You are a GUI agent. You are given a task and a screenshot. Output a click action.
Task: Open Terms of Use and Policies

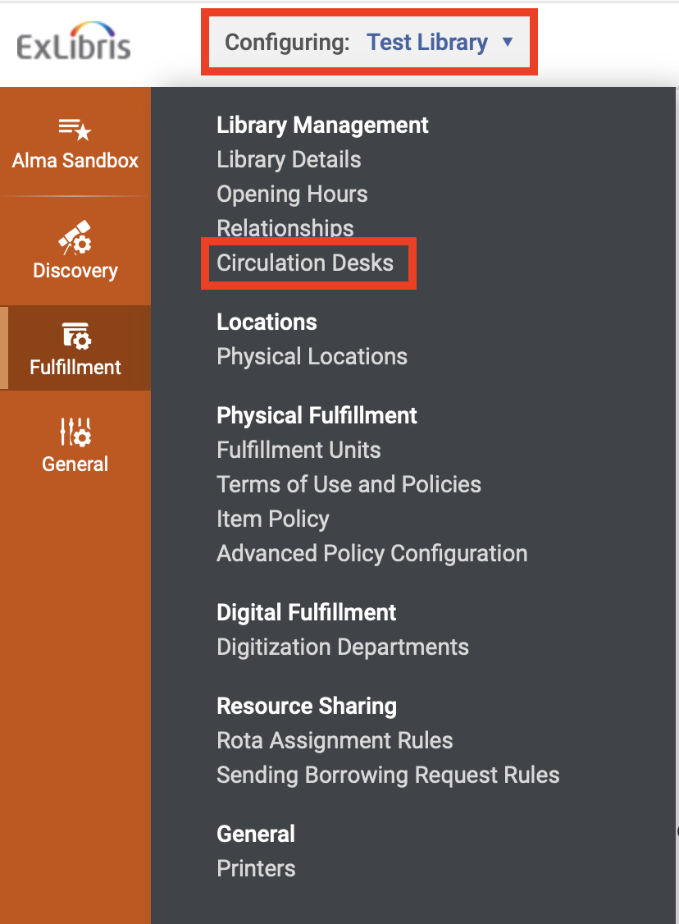tap(349, 484)
